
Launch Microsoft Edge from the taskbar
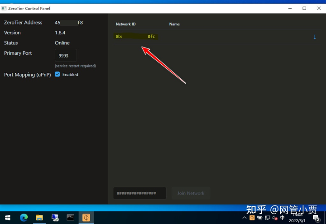[24, 218]
